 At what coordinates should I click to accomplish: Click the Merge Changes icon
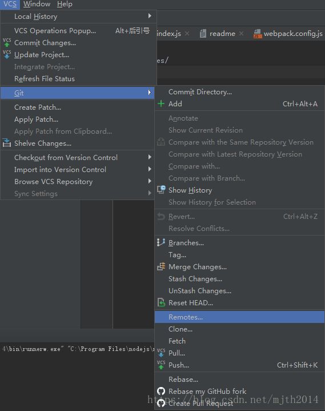pos(161,266)
